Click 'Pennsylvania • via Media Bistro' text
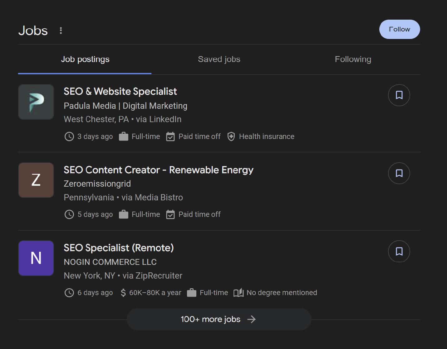447x349 pixels. tap(123, 198)
